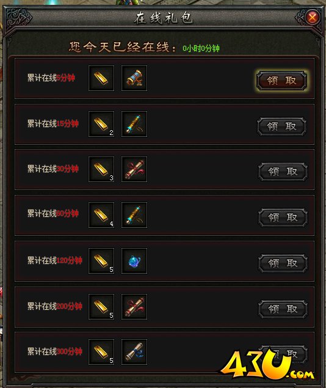This screenshot has width=326, height=388.
Task: Click gold bar x4 in 60分钟 row
Action: 101,215
